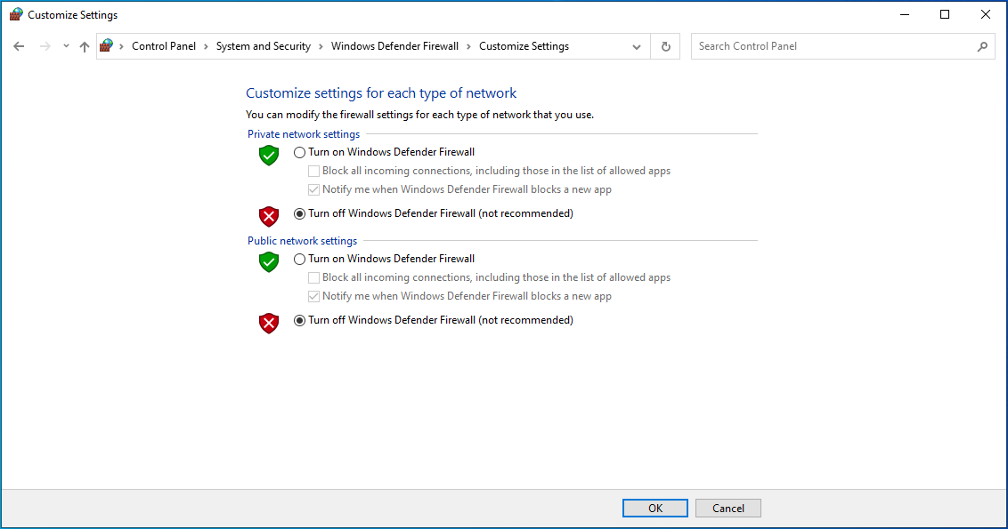1008x529 pixels.
Task: Expand chevron after System and Security breadcrumb
Action: [321, 46]
